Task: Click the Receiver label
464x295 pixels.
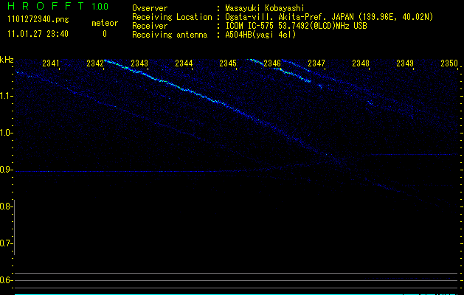Action: 150,26
